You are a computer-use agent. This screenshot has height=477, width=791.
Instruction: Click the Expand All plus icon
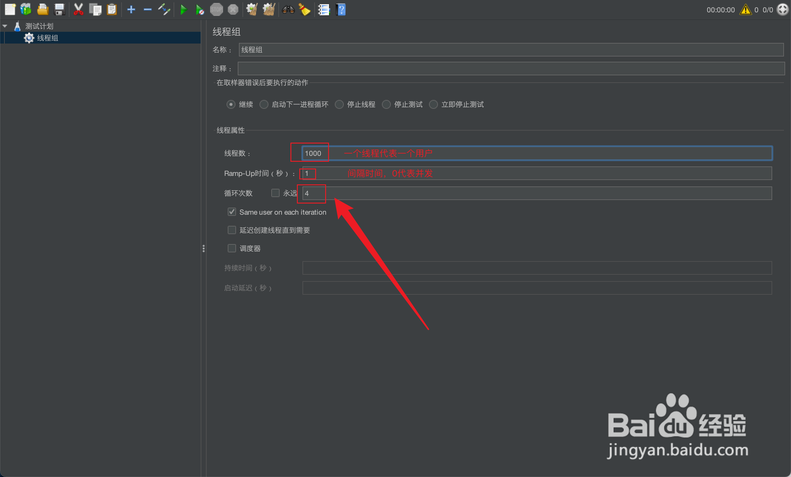coord(131,10)
